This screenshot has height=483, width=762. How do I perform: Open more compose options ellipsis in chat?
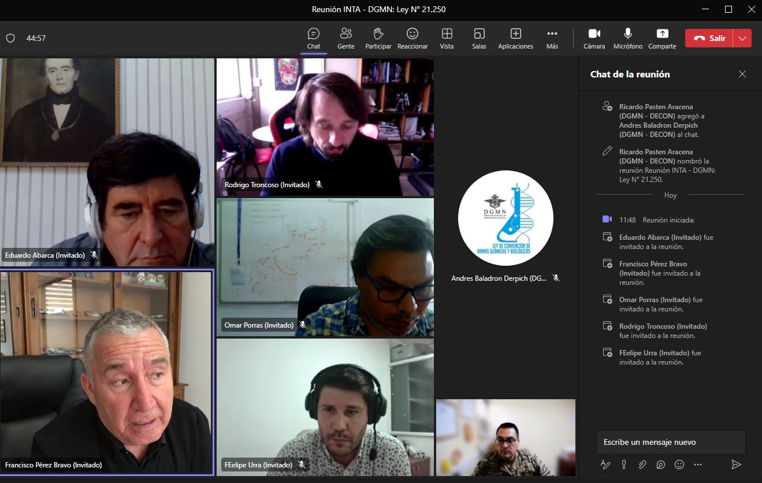(698, 465)
